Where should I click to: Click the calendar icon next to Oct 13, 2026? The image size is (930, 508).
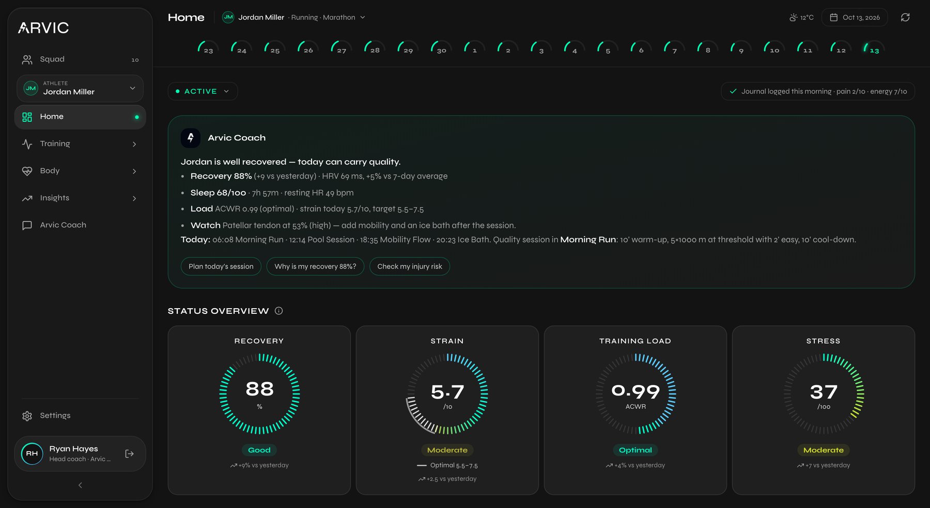[833, 18]
